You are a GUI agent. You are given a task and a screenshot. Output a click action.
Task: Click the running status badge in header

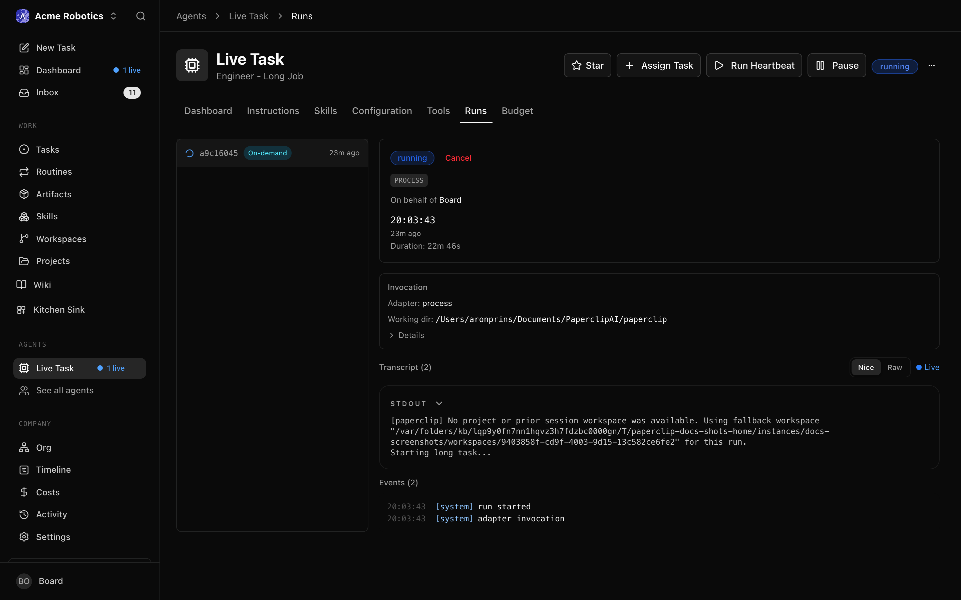point(894,66)
